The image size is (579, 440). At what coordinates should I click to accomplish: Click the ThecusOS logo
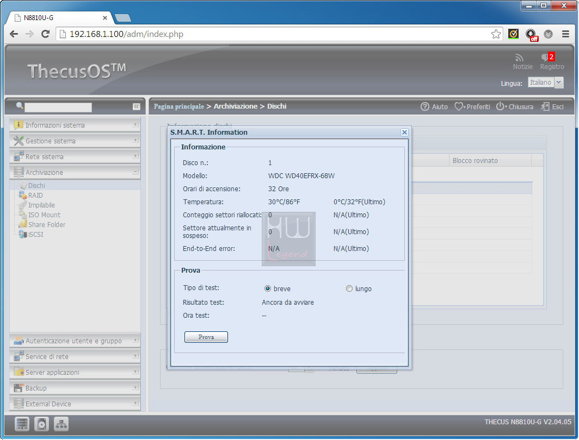coord(76,71)
